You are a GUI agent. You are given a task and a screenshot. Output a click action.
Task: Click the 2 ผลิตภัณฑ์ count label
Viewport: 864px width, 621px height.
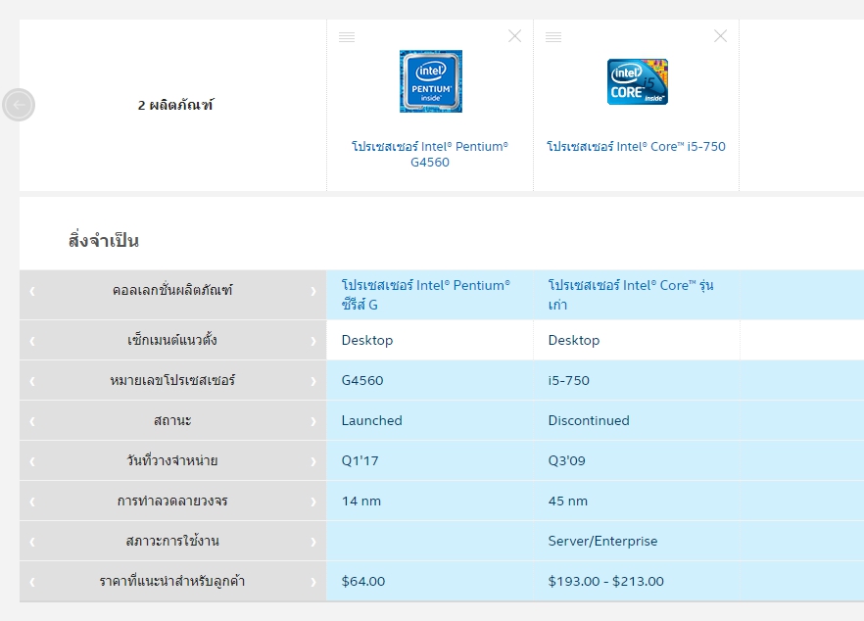[175, 105]
